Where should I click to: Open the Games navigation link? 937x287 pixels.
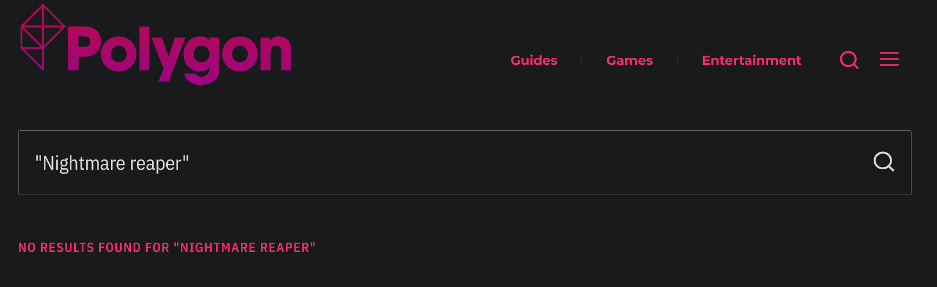coord(630,60)
